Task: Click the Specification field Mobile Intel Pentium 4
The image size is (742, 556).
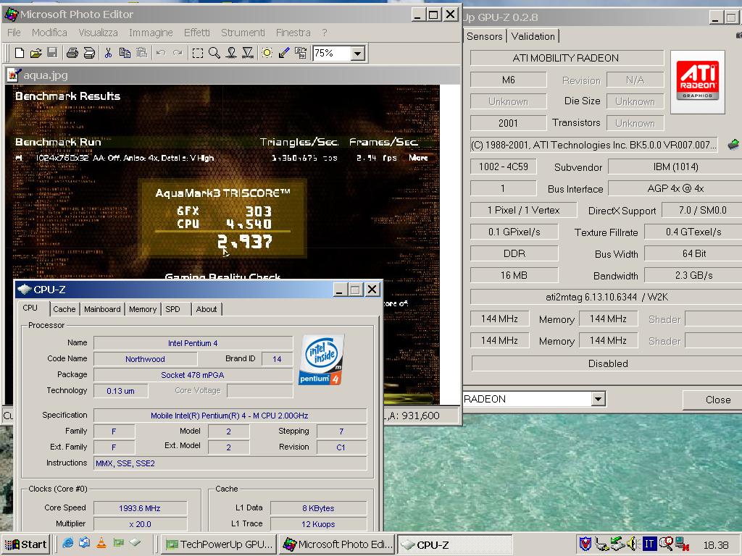Action: (230, 416)
